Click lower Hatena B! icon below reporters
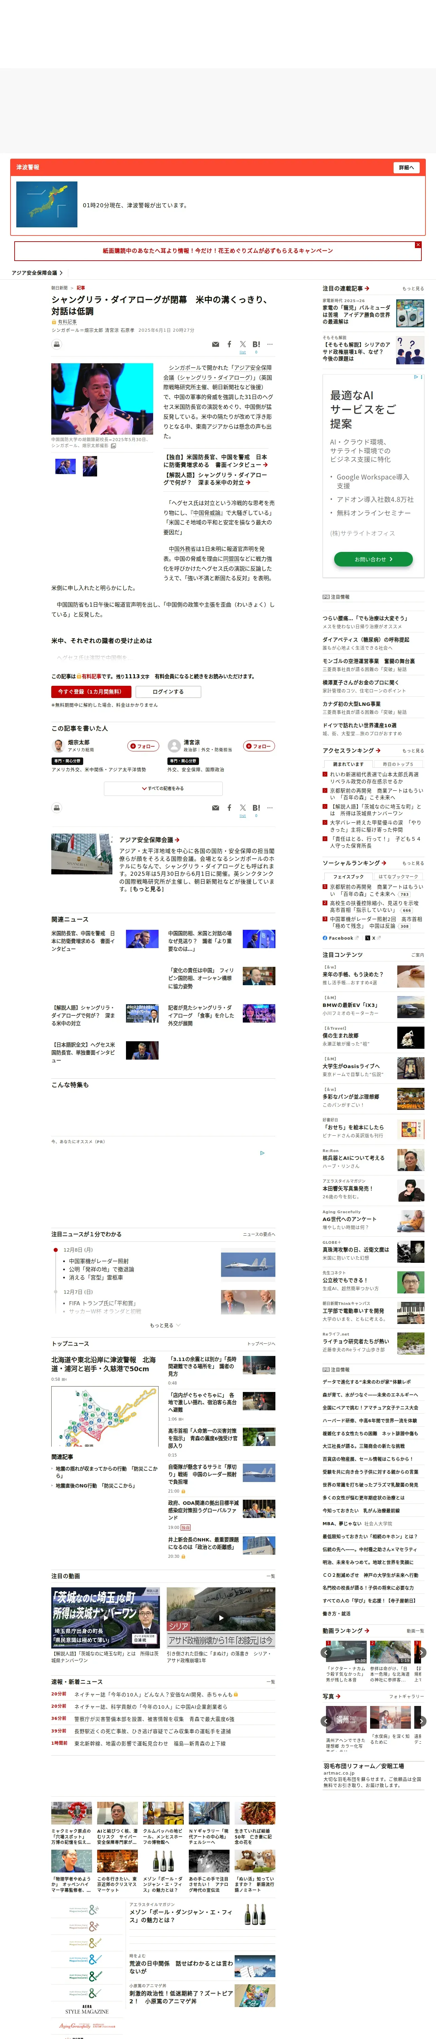 tap(256, 808)
